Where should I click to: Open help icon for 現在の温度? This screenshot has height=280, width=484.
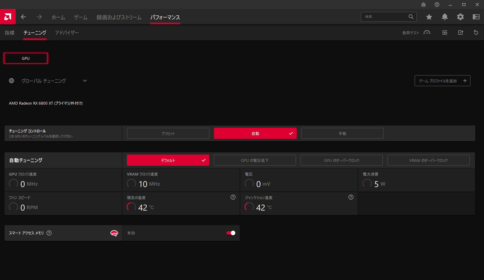(233, 197)
